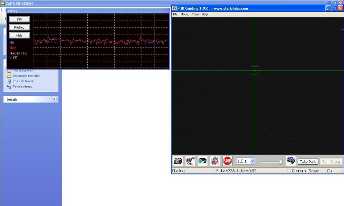Open Documents partagés link
The width and height of the screenshot is (344, 206).
coord(26,76)
